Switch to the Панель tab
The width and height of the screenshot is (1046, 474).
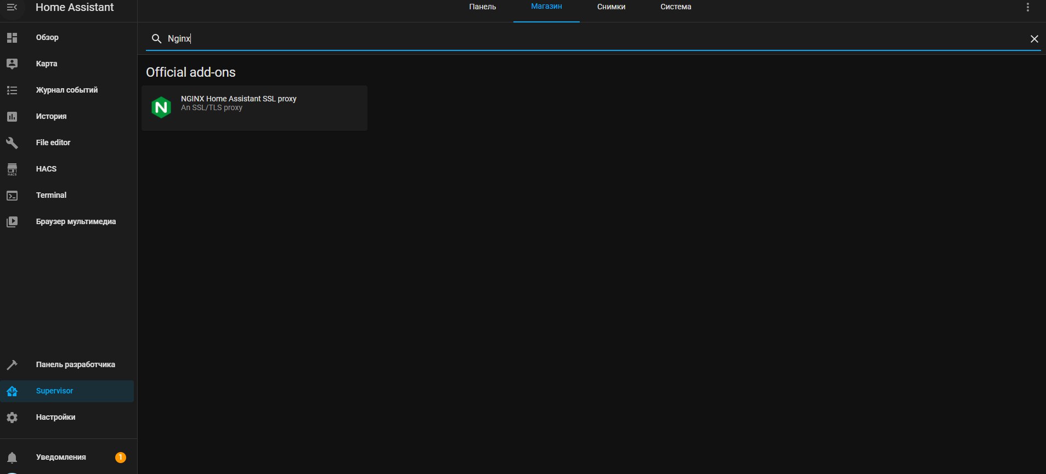[x=483, y=7]
